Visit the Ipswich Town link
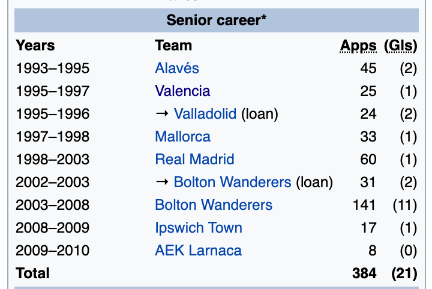This screenshot has height=289, width=432. [198, 228]
